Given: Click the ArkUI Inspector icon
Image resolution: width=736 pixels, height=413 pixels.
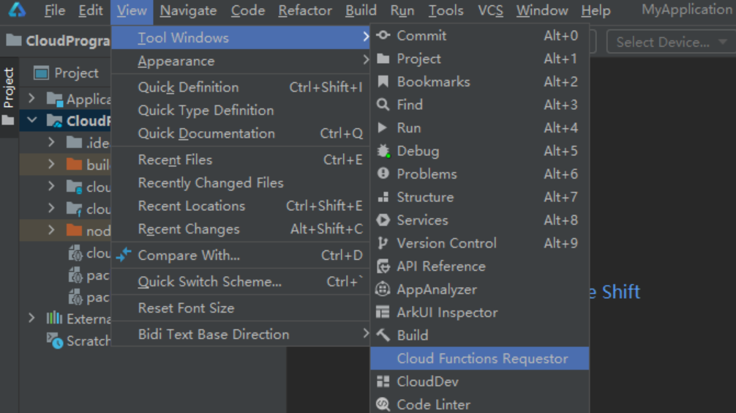Looking at the screenshot, I should (x=383, y=313).
